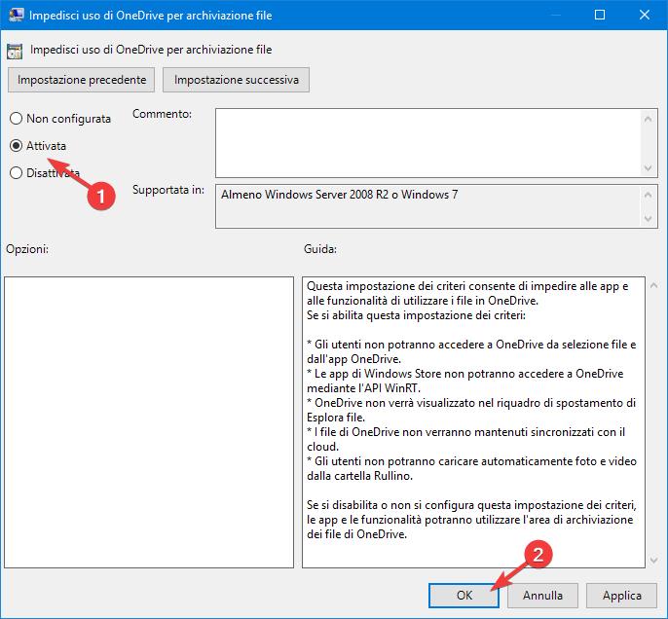Go to Impostazione successiva

[236, 80]
